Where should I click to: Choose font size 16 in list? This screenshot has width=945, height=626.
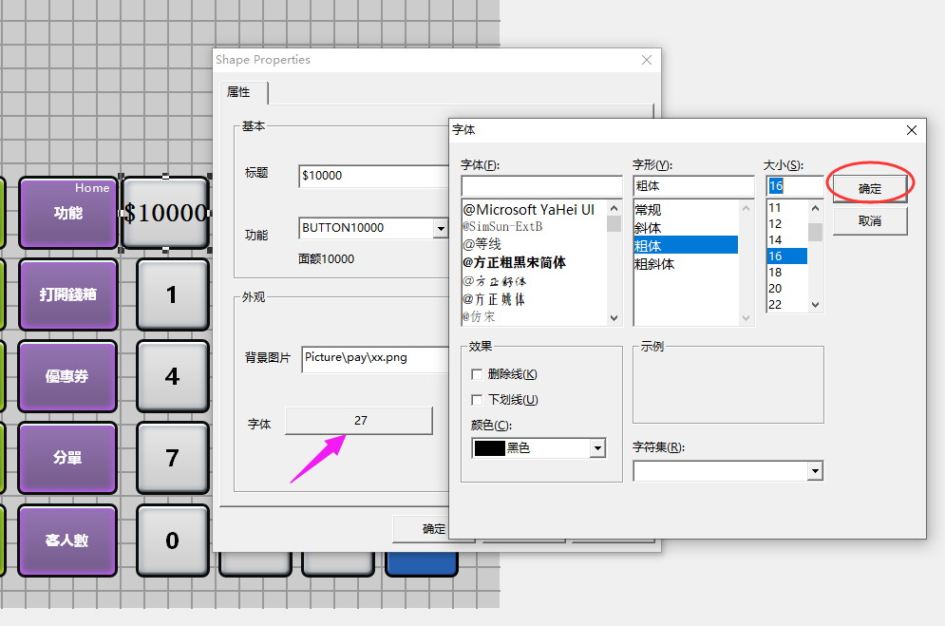tap(787, 256)
